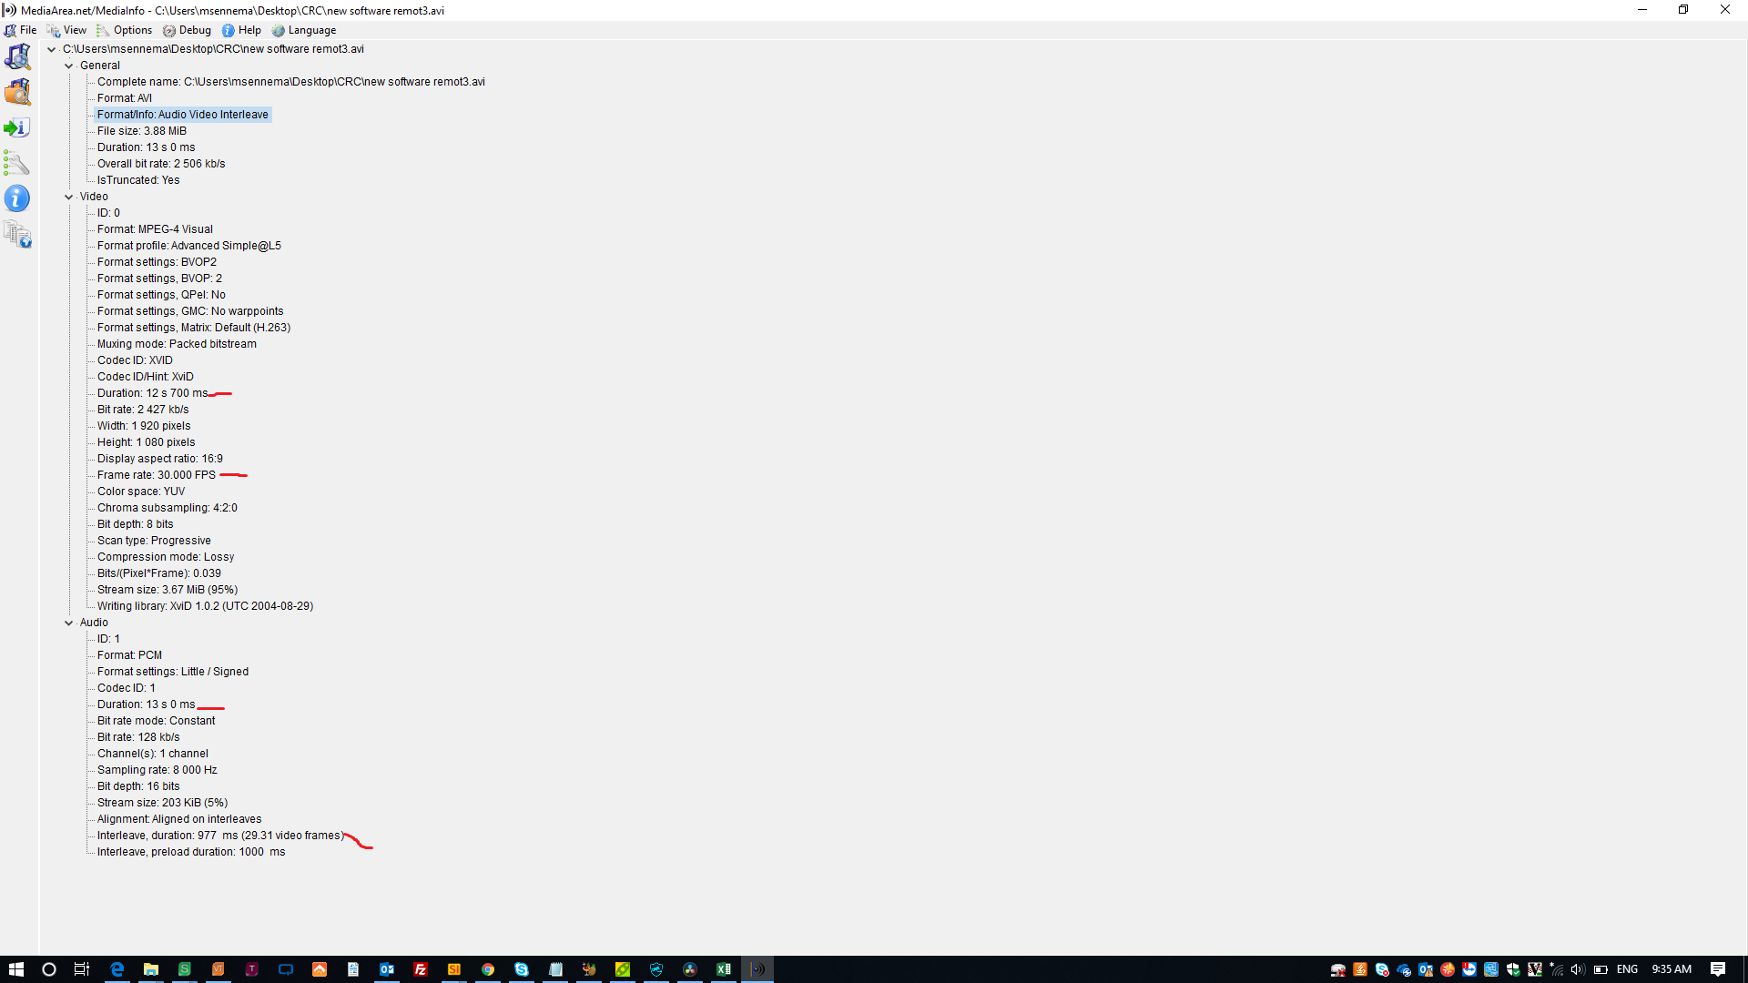Click the blue About info sidebar icon
1748x983 pixels.
click(x=17, y=198)
